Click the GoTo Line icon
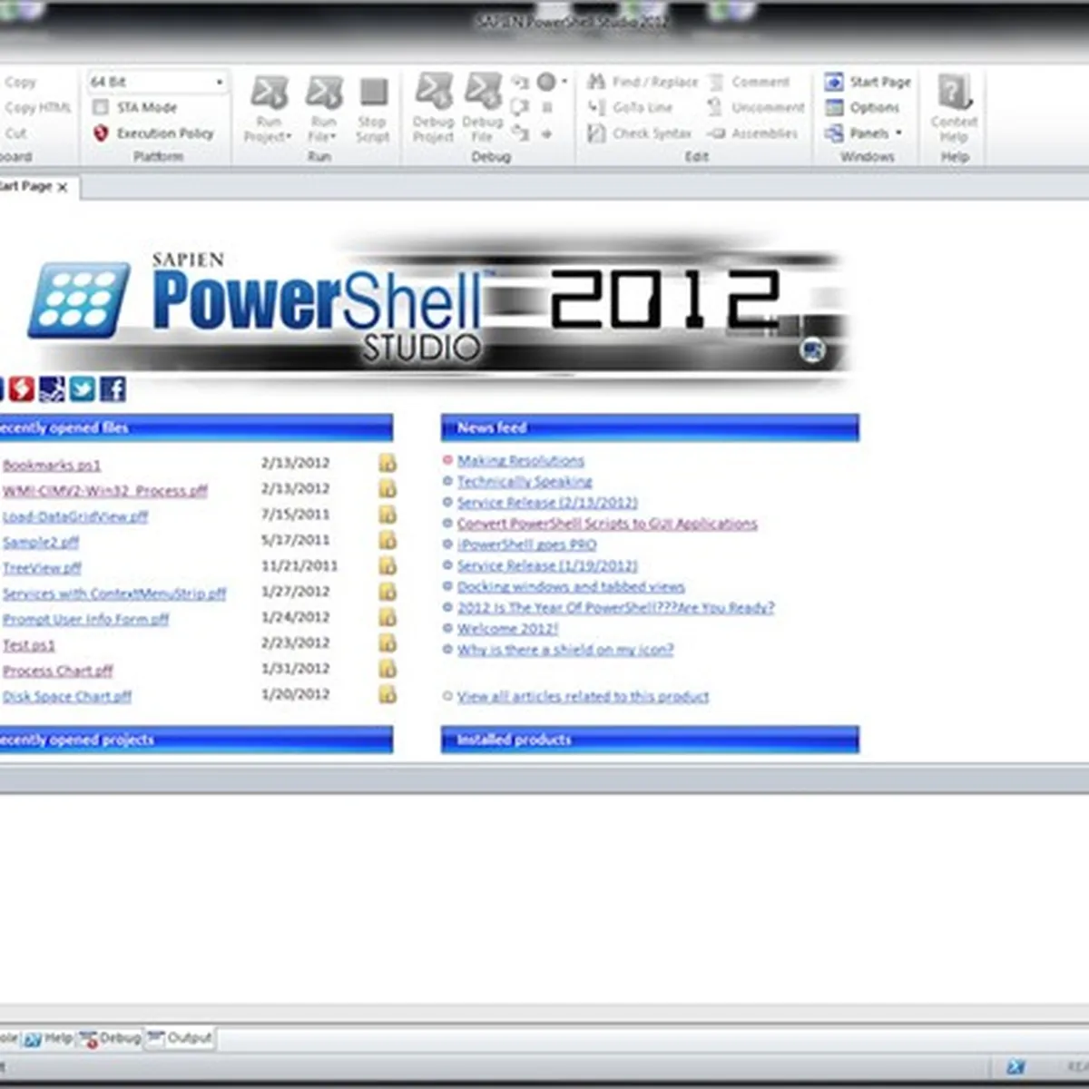Viewport: 1089px width, 1089px height. [596, 107]
